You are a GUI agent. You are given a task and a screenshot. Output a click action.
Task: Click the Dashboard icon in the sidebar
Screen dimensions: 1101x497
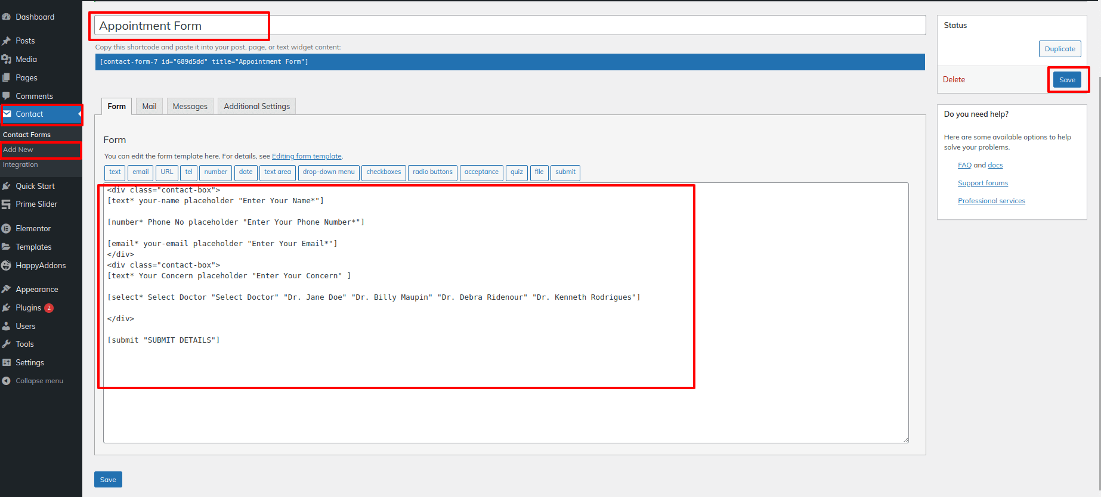tap(7, 17)
